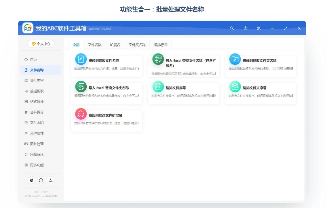327x208 pixels.
Task: Open the 按规则修改文件扩展名 puzzle icon
Action: point(81,114)
